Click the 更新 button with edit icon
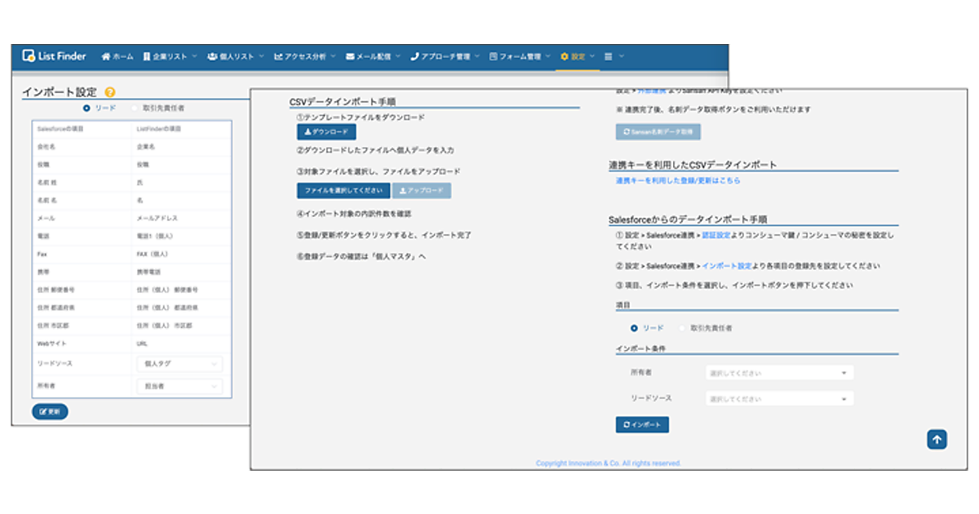Screen dimensions: 979x514 [50, 412]
